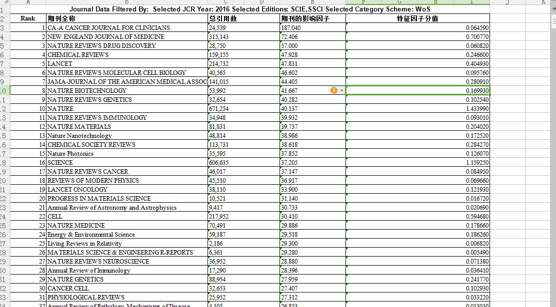Open the error options dropdown arrow
The height and width of the screenshot is (307, 556).
pos(341,91)
